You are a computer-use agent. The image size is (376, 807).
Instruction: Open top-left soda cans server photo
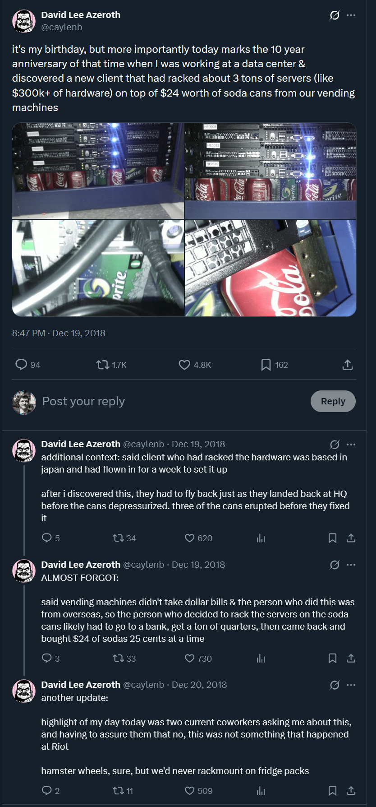tap(98, 171)
